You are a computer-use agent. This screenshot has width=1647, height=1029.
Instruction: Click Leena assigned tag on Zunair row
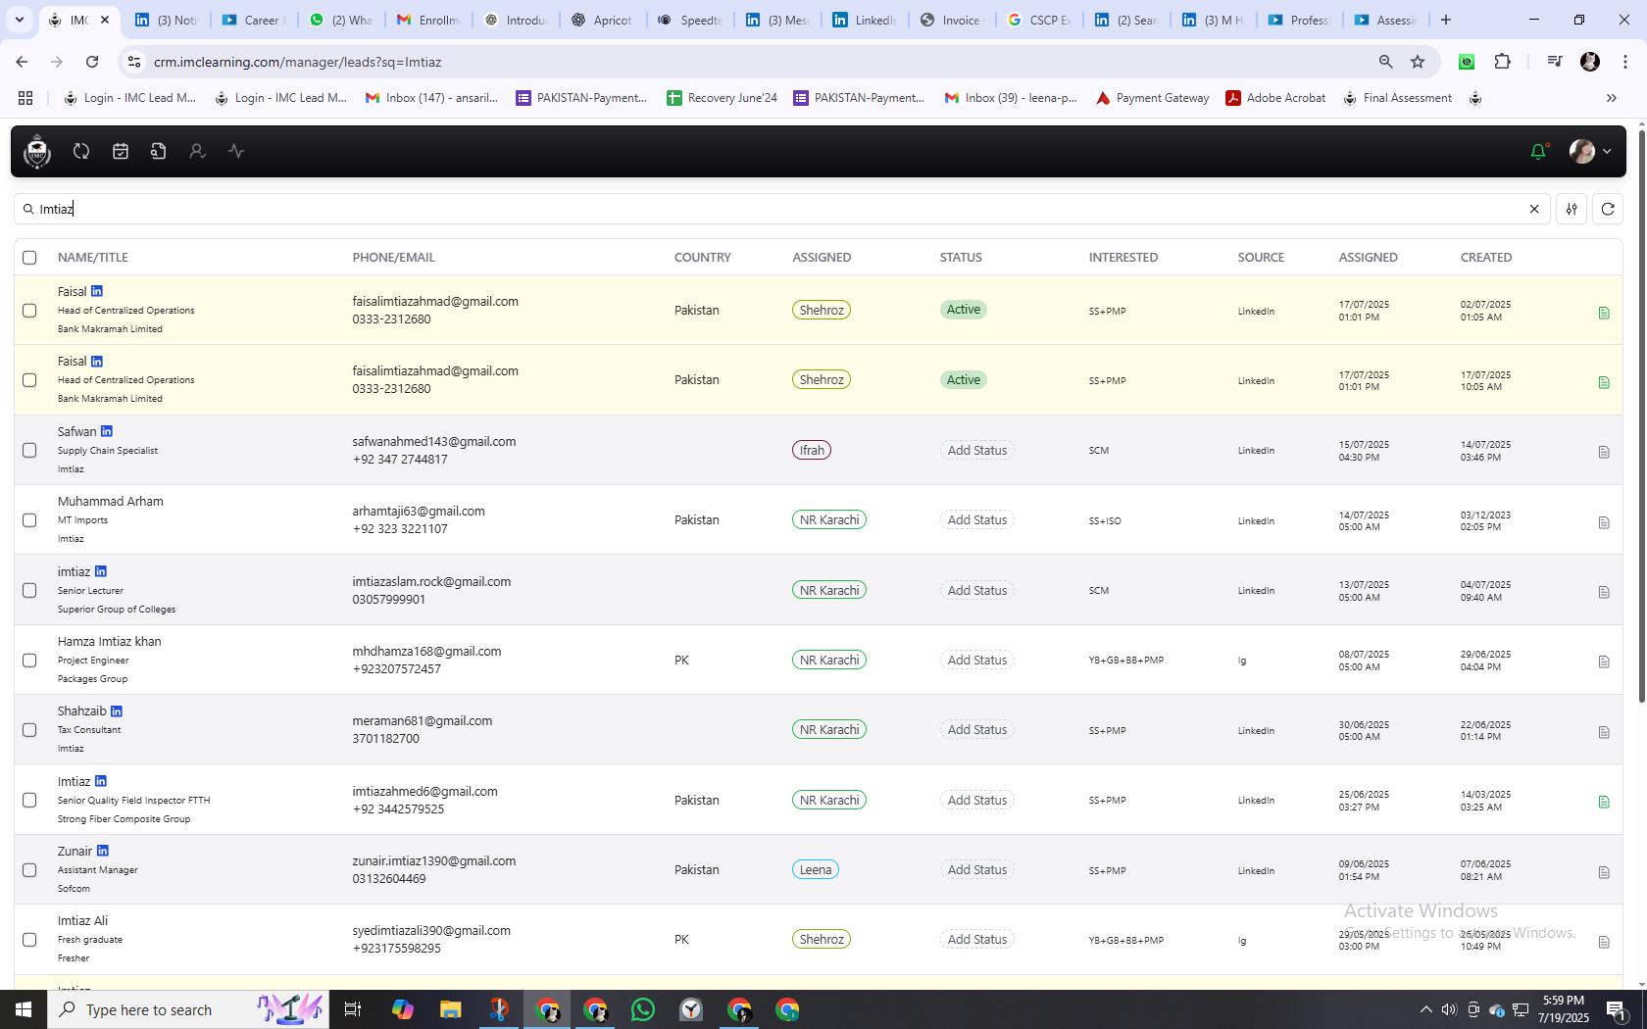[x=815, y=869]
